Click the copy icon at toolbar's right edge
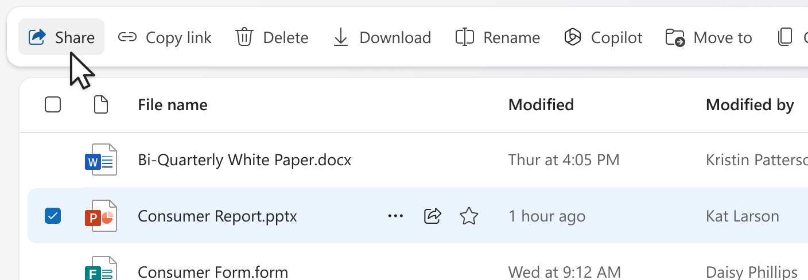Image resolution: width=808 pixels, height=280 pixels. (x=784, y=37)
